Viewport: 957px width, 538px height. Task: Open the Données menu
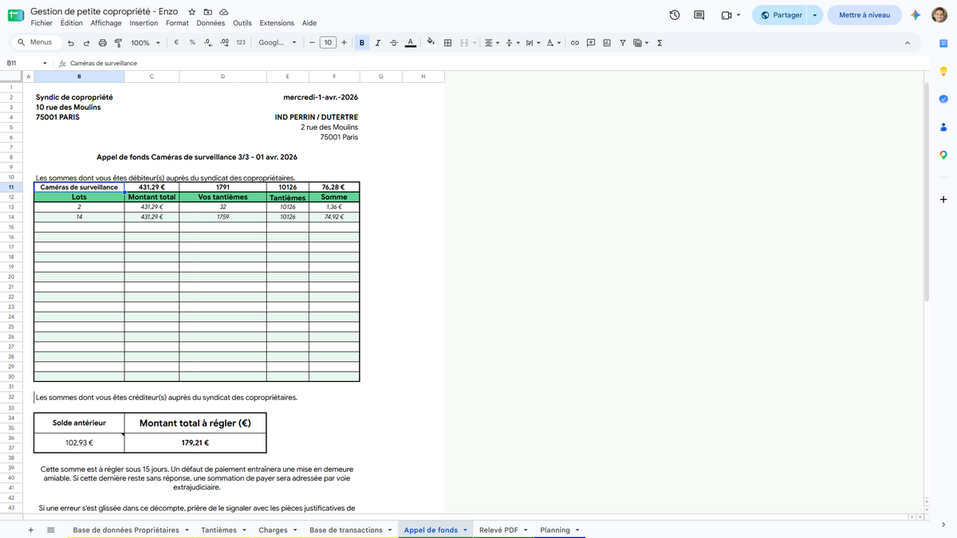pos(211,23)
